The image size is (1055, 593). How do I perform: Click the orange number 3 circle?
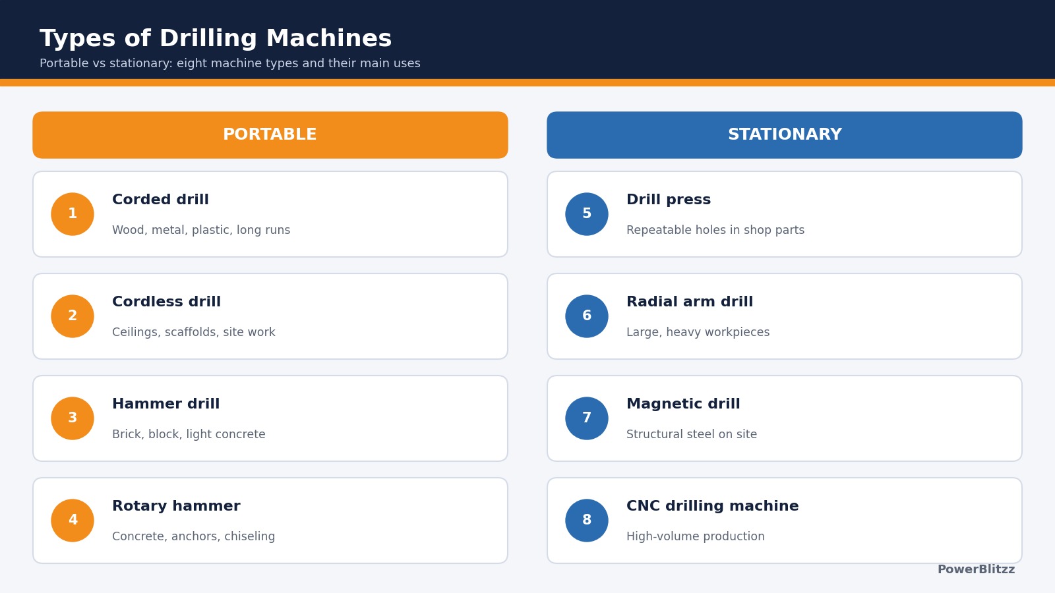pos(73,418)
